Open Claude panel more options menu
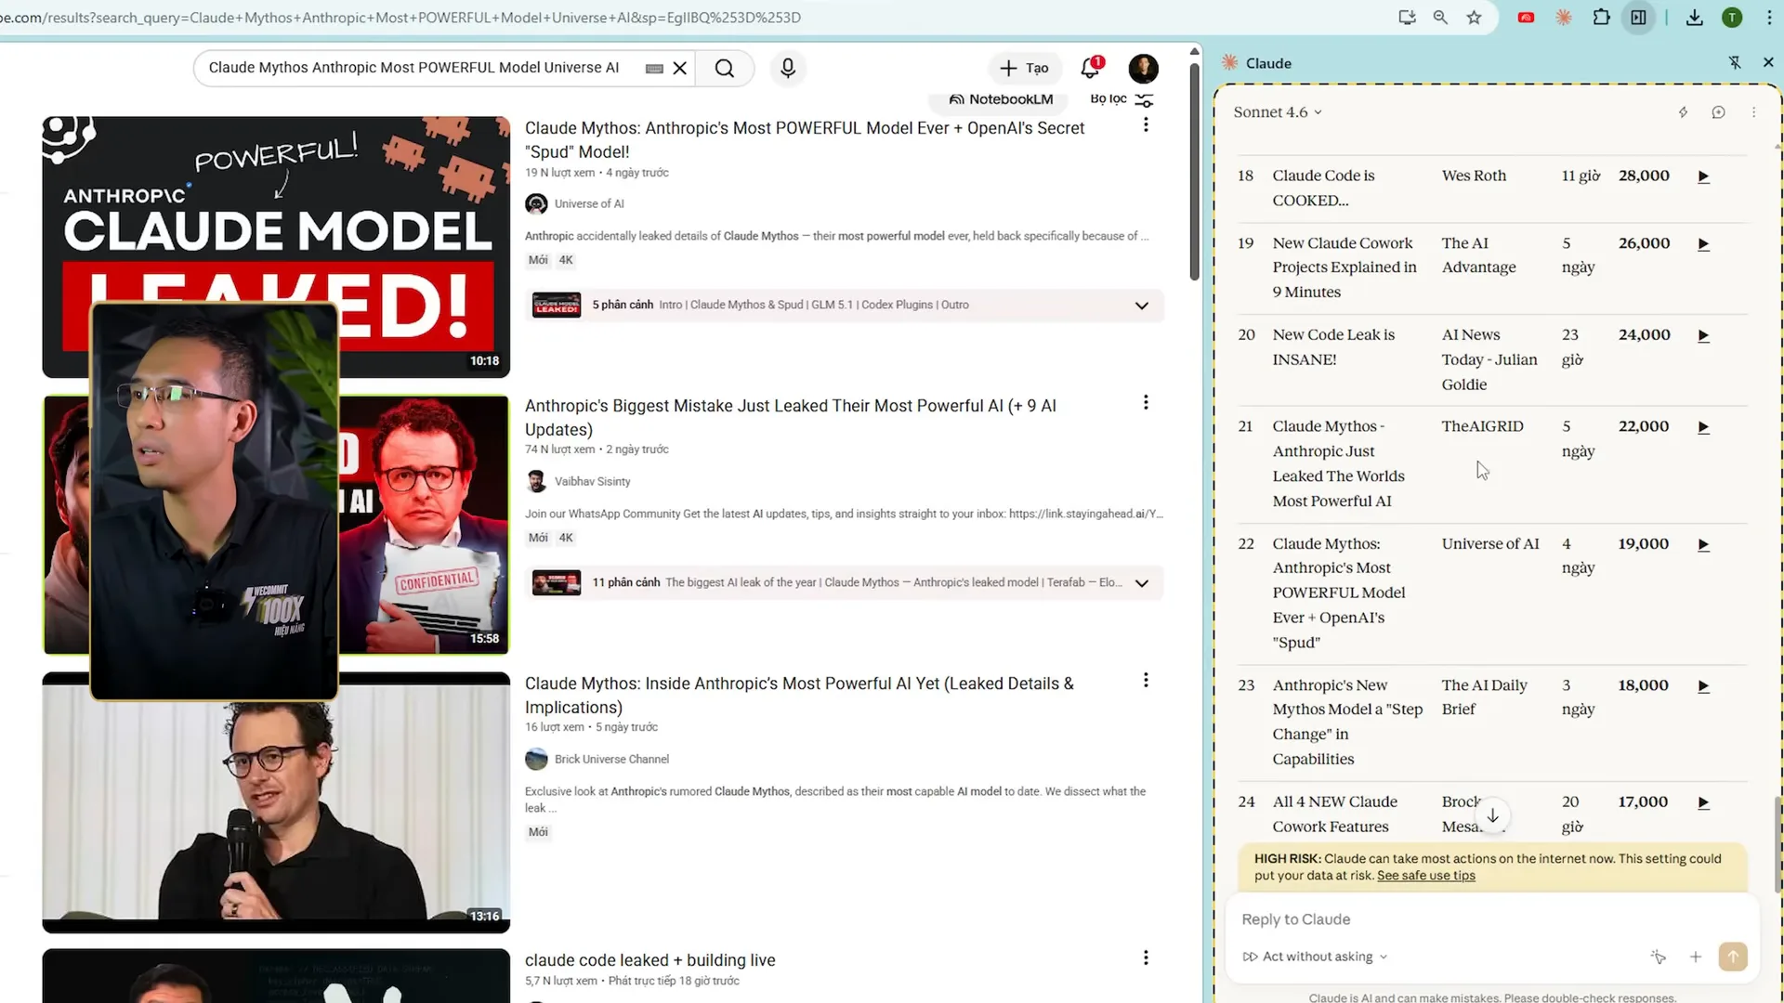The height and width of the screenshot is (1003, 1784). coord(1753,112)
